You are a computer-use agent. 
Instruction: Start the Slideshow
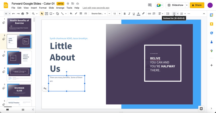176,5
